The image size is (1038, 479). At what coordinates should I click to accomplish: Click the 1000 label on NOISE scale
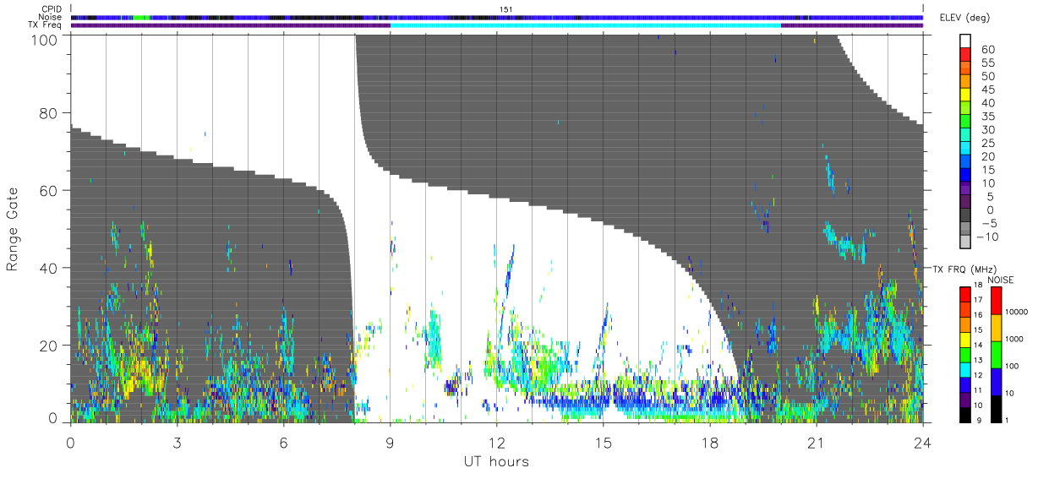pos(1014,339)
